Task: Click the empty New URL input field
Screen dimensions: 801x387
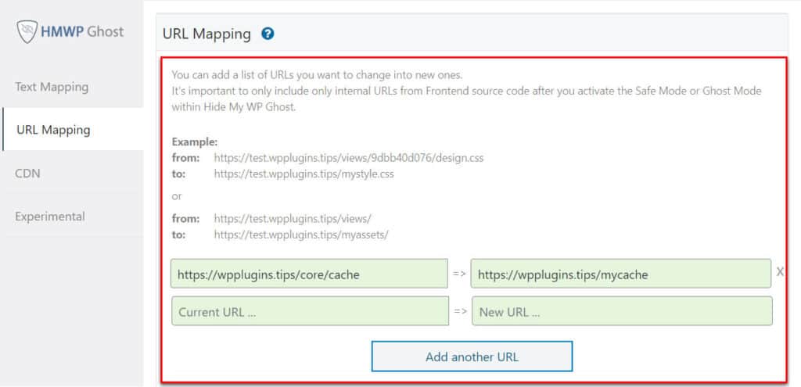Action: click(x=620, y=311)
